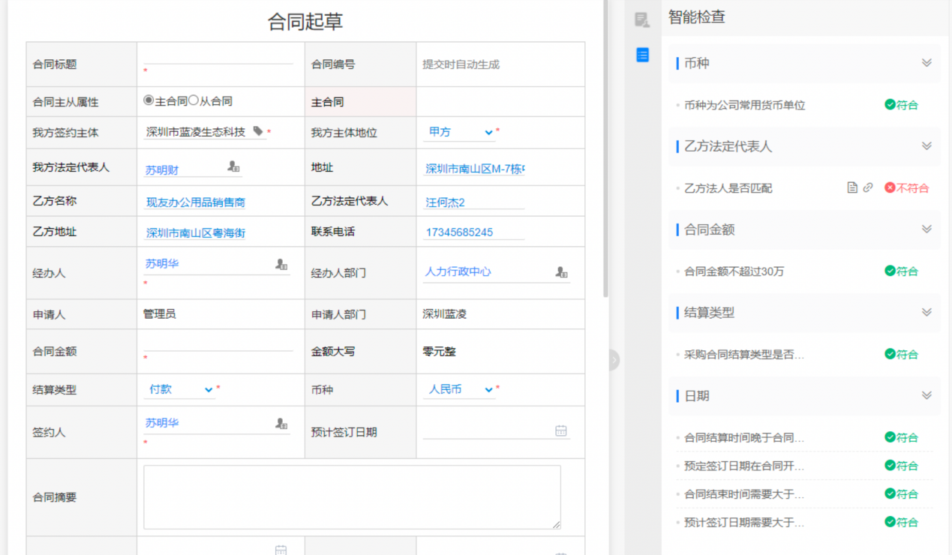The width and height of the screenshot is (952, 555).
Task: Click the link icon beside 乙方法人是否匹配
Action: click(868, 187)
